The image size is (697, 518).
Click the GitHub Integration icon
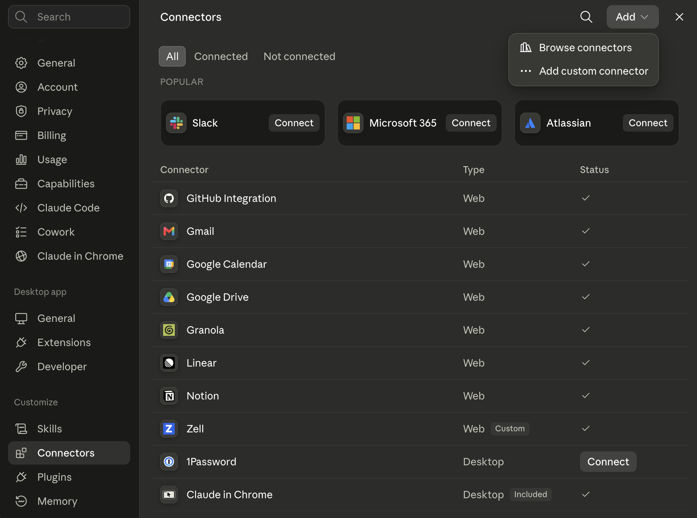(x=169, y=198)
